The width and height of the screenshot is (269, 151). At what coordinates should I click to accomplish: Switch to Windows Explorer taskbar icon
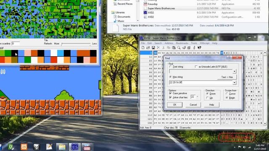pos(62,147)
